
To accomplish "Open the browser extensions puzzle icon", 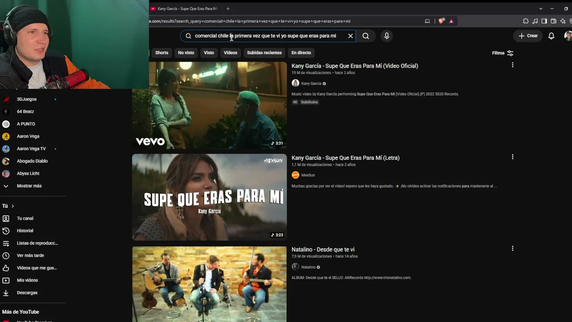I will click(x=526, y=21).
